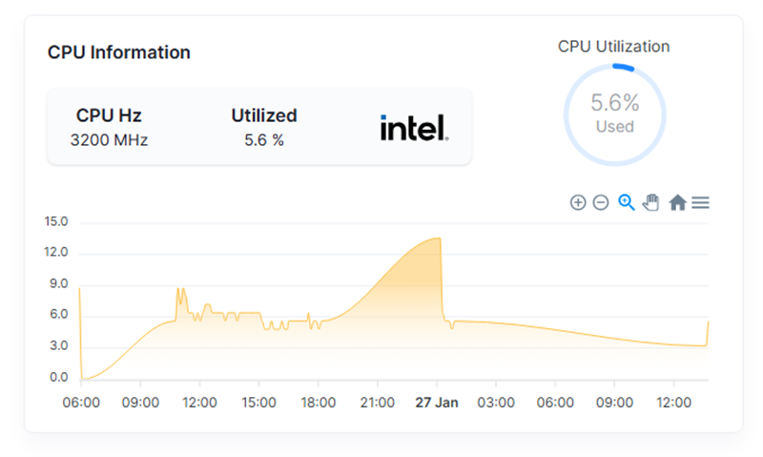Image resolution: width=763 pixels, height=457 pixels.
Task: Click the 12:00 label at chart end
Action: (x=673, y=403)
